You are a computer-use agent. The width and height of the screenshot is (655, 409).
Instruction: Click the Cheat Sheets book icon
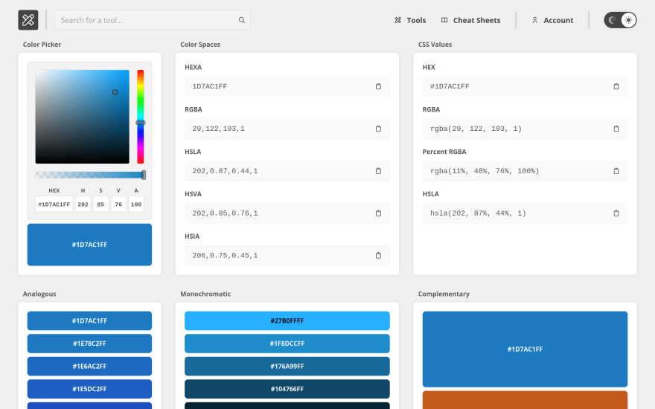point(444,20)
